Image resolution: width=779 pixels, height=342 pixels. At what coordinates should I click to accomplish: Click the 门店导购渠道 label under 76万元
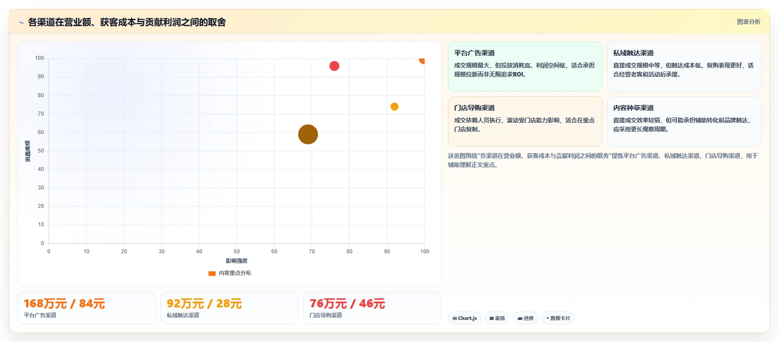click(x=326, y=315)
